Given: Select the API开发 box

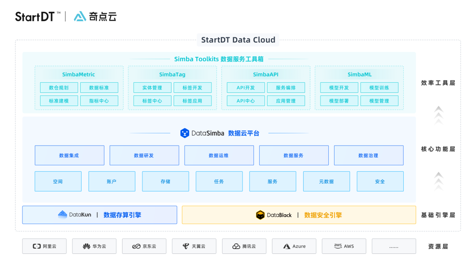Looking at the screenshot, I should [x=246, y=88].
